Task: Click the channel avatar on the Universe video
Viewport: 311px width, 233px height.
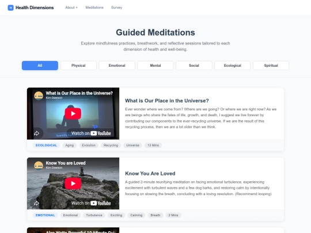Action: pos(39,96)
